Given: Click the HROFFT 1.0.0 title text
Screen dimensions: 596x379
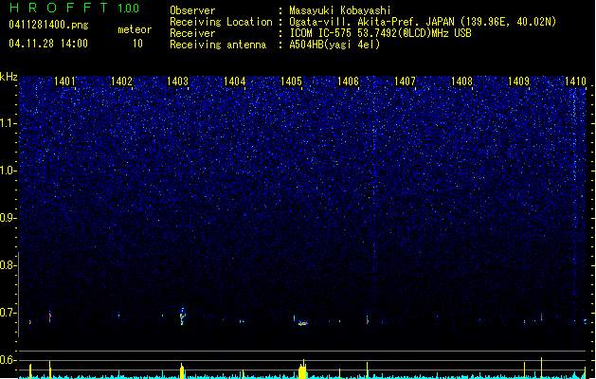Looking at the screenshot, I should (x=75, y=8).
